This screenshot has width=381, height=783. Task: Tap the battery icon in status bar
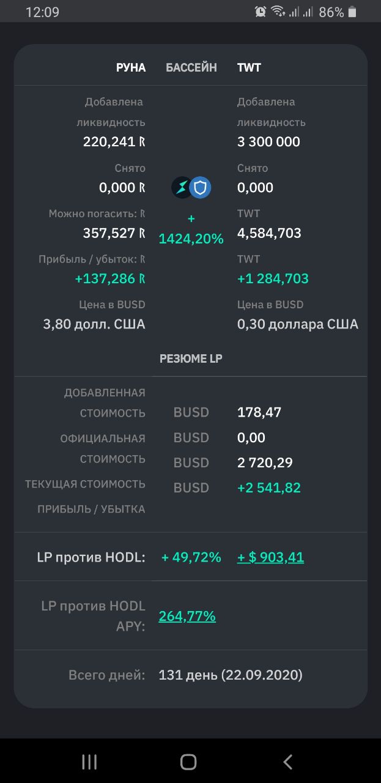[x=352, y=12]
